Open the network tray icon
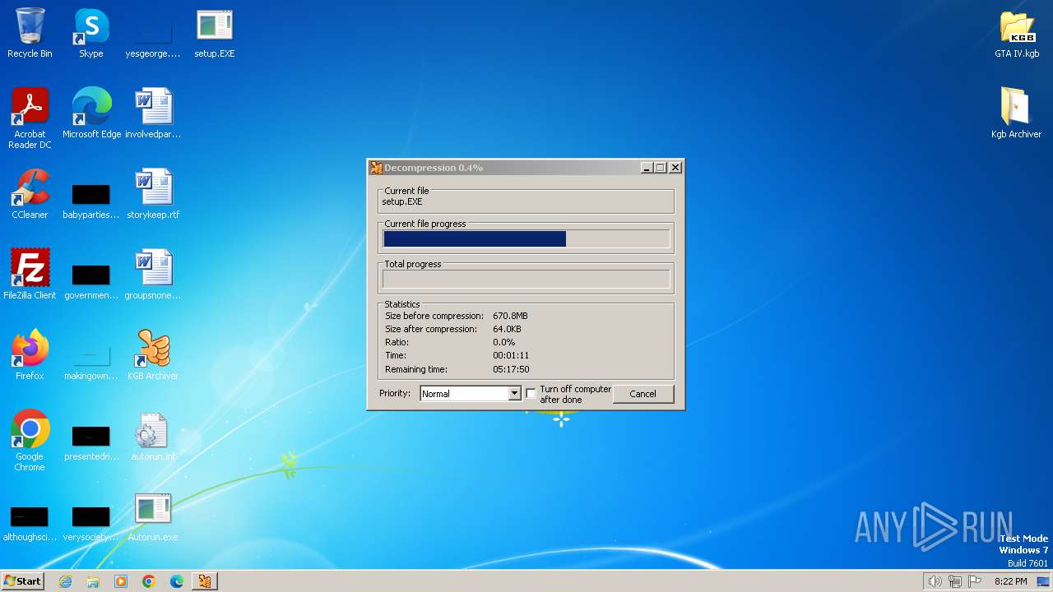The width and height of the screenshot is (1053, 592). [955, 581]
